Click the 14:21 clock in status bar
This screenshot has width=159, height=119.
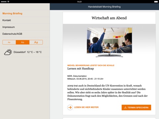click(x=79, y=2)
